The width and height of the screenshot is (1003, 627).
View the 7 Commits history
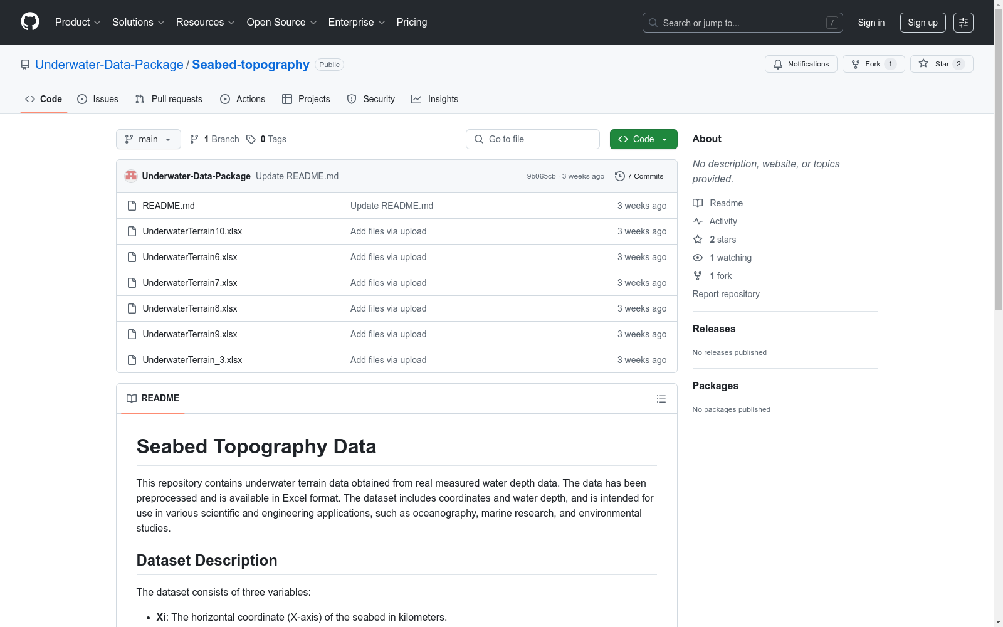[639, 176]
